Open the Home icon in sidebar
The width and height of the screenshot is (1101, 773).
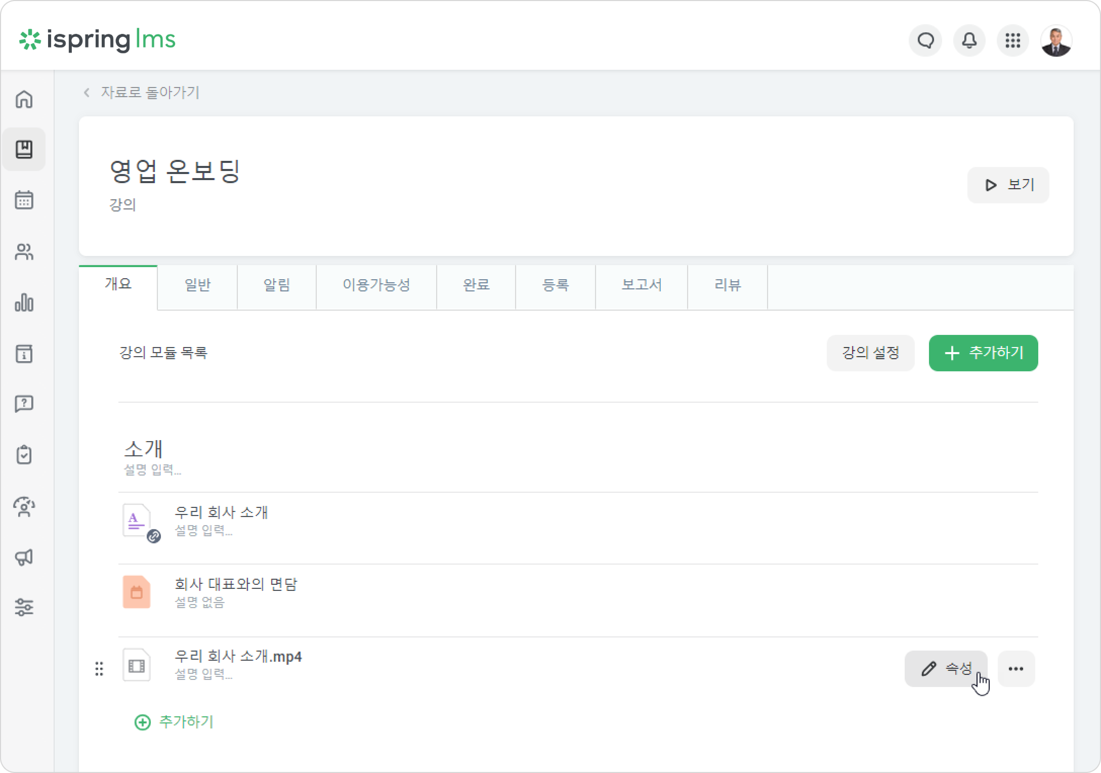[24, 99]
